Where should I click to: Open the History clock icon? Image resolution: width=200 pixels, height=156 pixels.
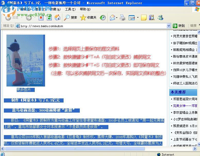tap(103, 18)
